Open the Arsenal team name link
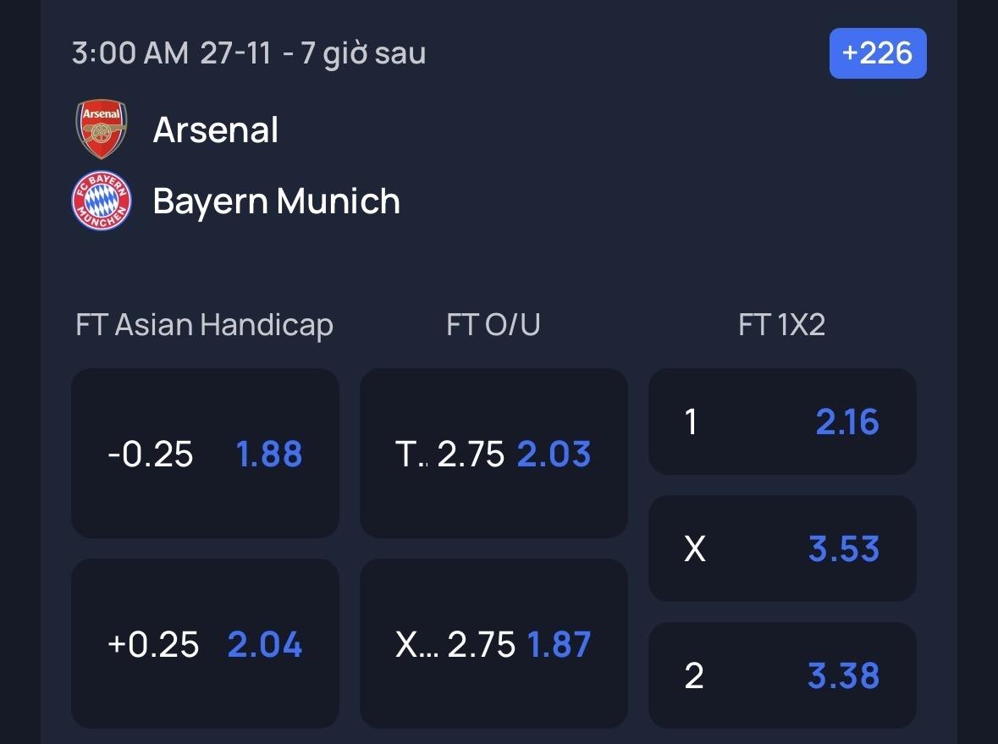998x744 pixels. click(x=216, y=130)
